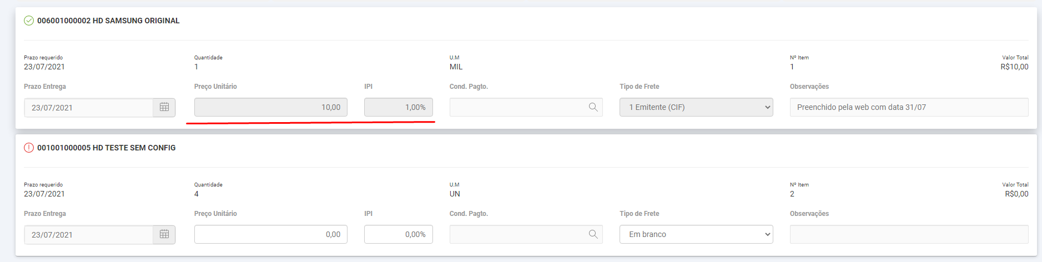Select the "001001000005 HD TESTE SEM CONFIG" item title
The image size is (1042, 262).
106,148
